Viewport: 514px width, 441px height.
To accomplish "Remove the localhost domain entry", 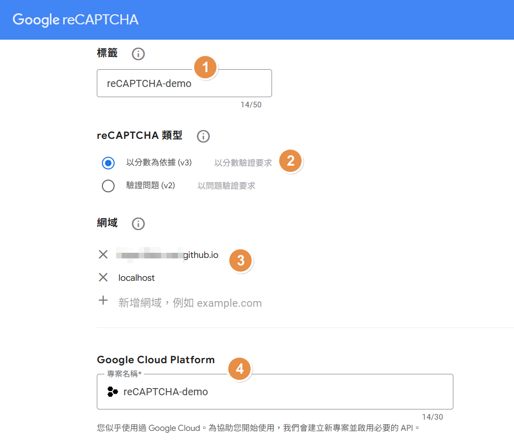I will (103, 277).
